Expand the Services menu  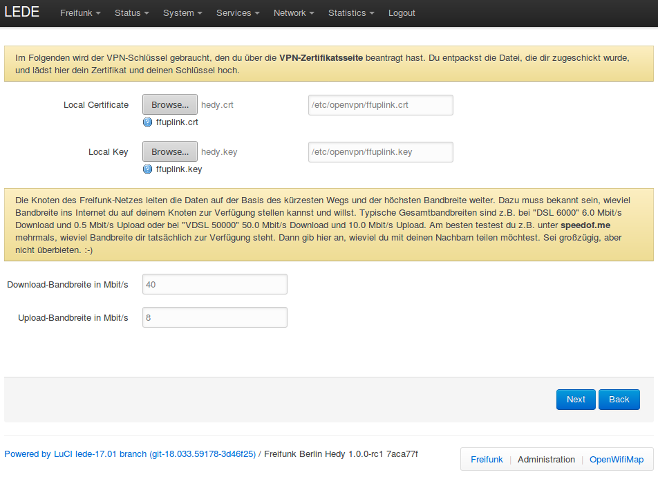[x=238, y=13]
